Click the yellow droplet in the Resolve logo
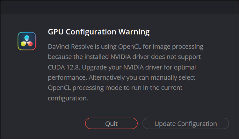Viewport: 239px width, 139px height. [x=24, y=44]
